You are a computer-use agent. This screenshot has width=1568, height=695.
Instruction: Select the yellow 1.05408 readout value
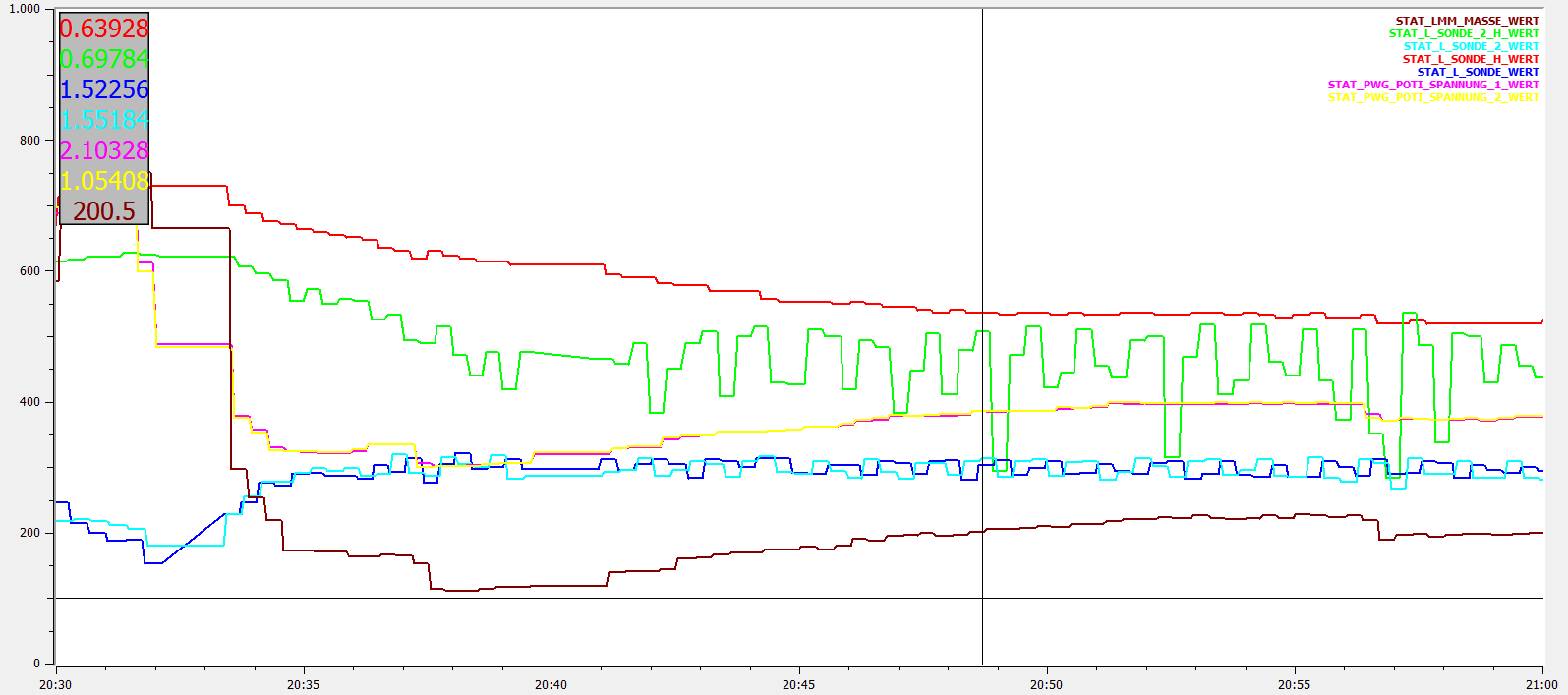pos(104,181)
